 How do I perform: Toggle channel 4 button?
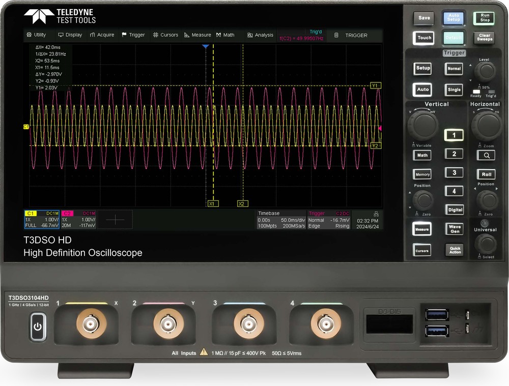click(454, 191)
